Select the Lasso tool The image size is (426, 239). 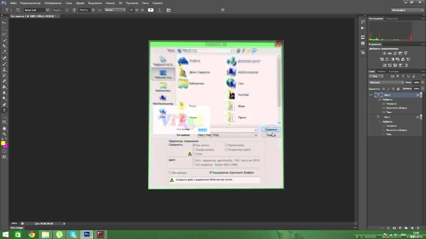click(x=4, y=35)
